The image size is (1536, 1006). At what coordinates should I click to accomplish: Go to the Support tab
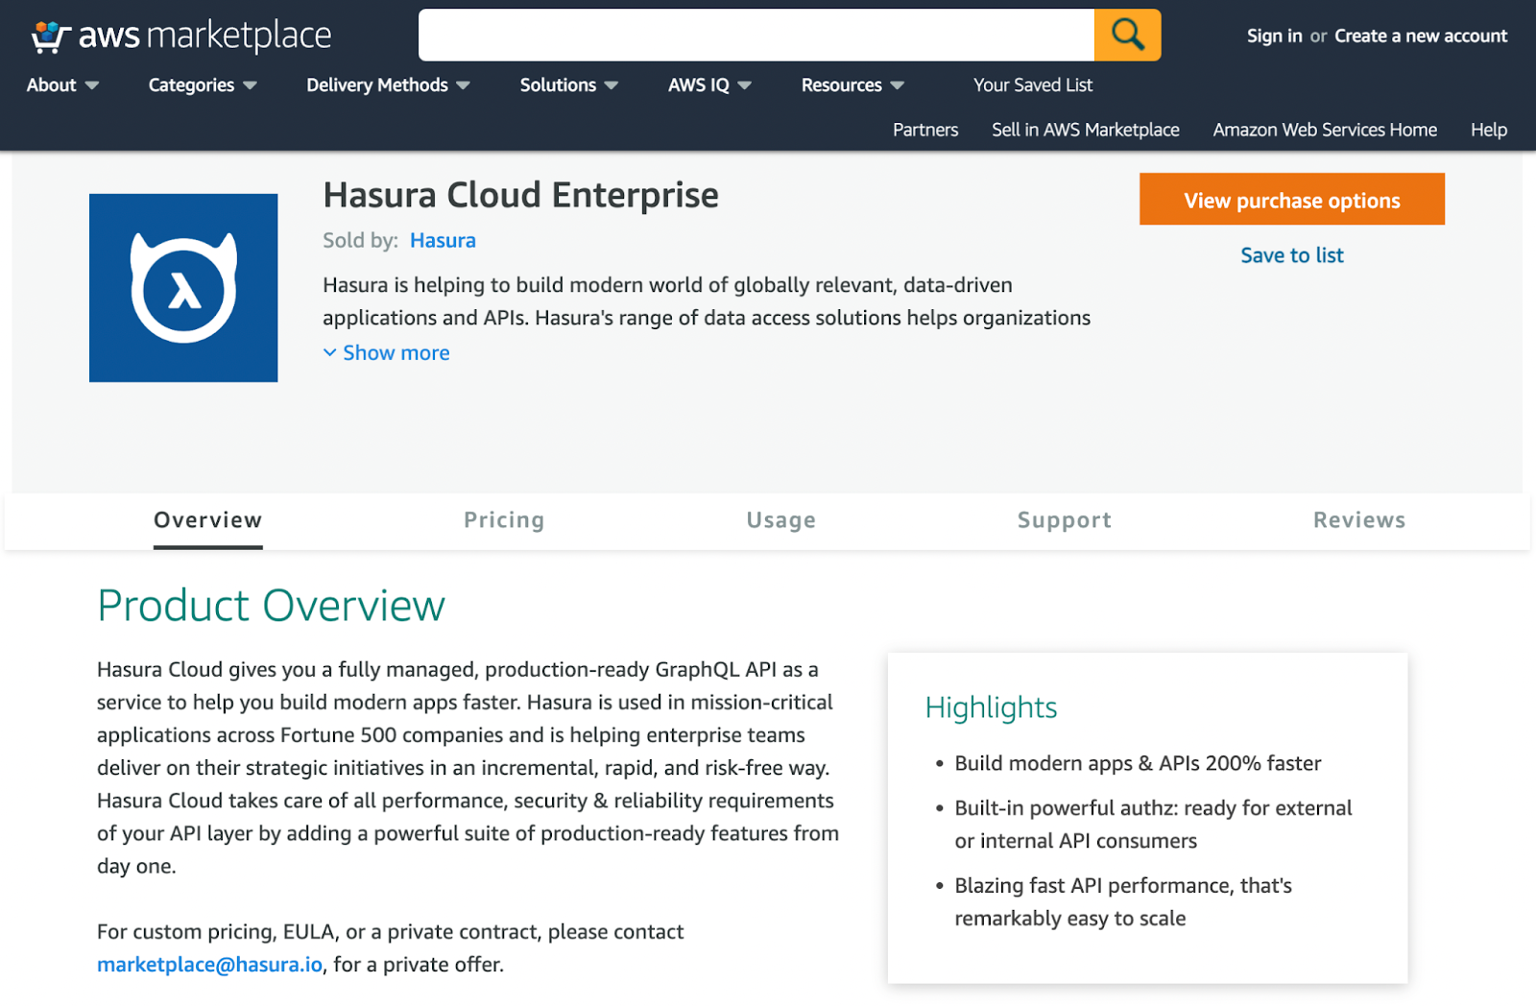point(1065,520)
